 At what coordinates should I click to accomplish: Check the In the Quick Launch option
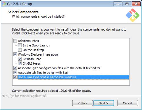20,45
